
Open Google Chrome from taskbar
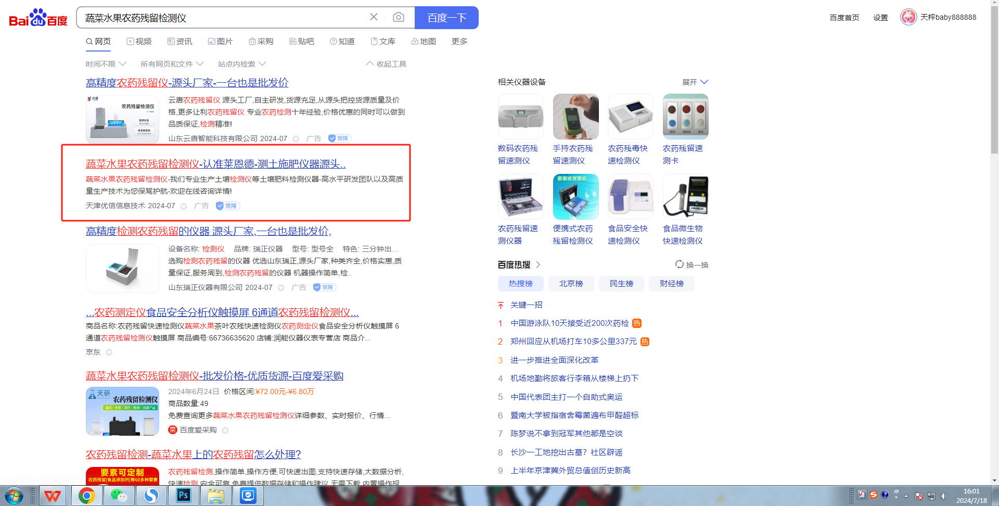pos(86,496)
